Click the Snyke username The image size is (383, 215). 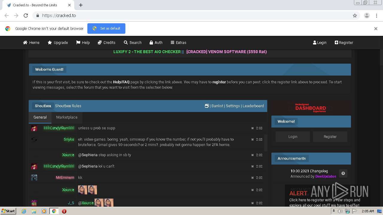click(x=69, y=139)
